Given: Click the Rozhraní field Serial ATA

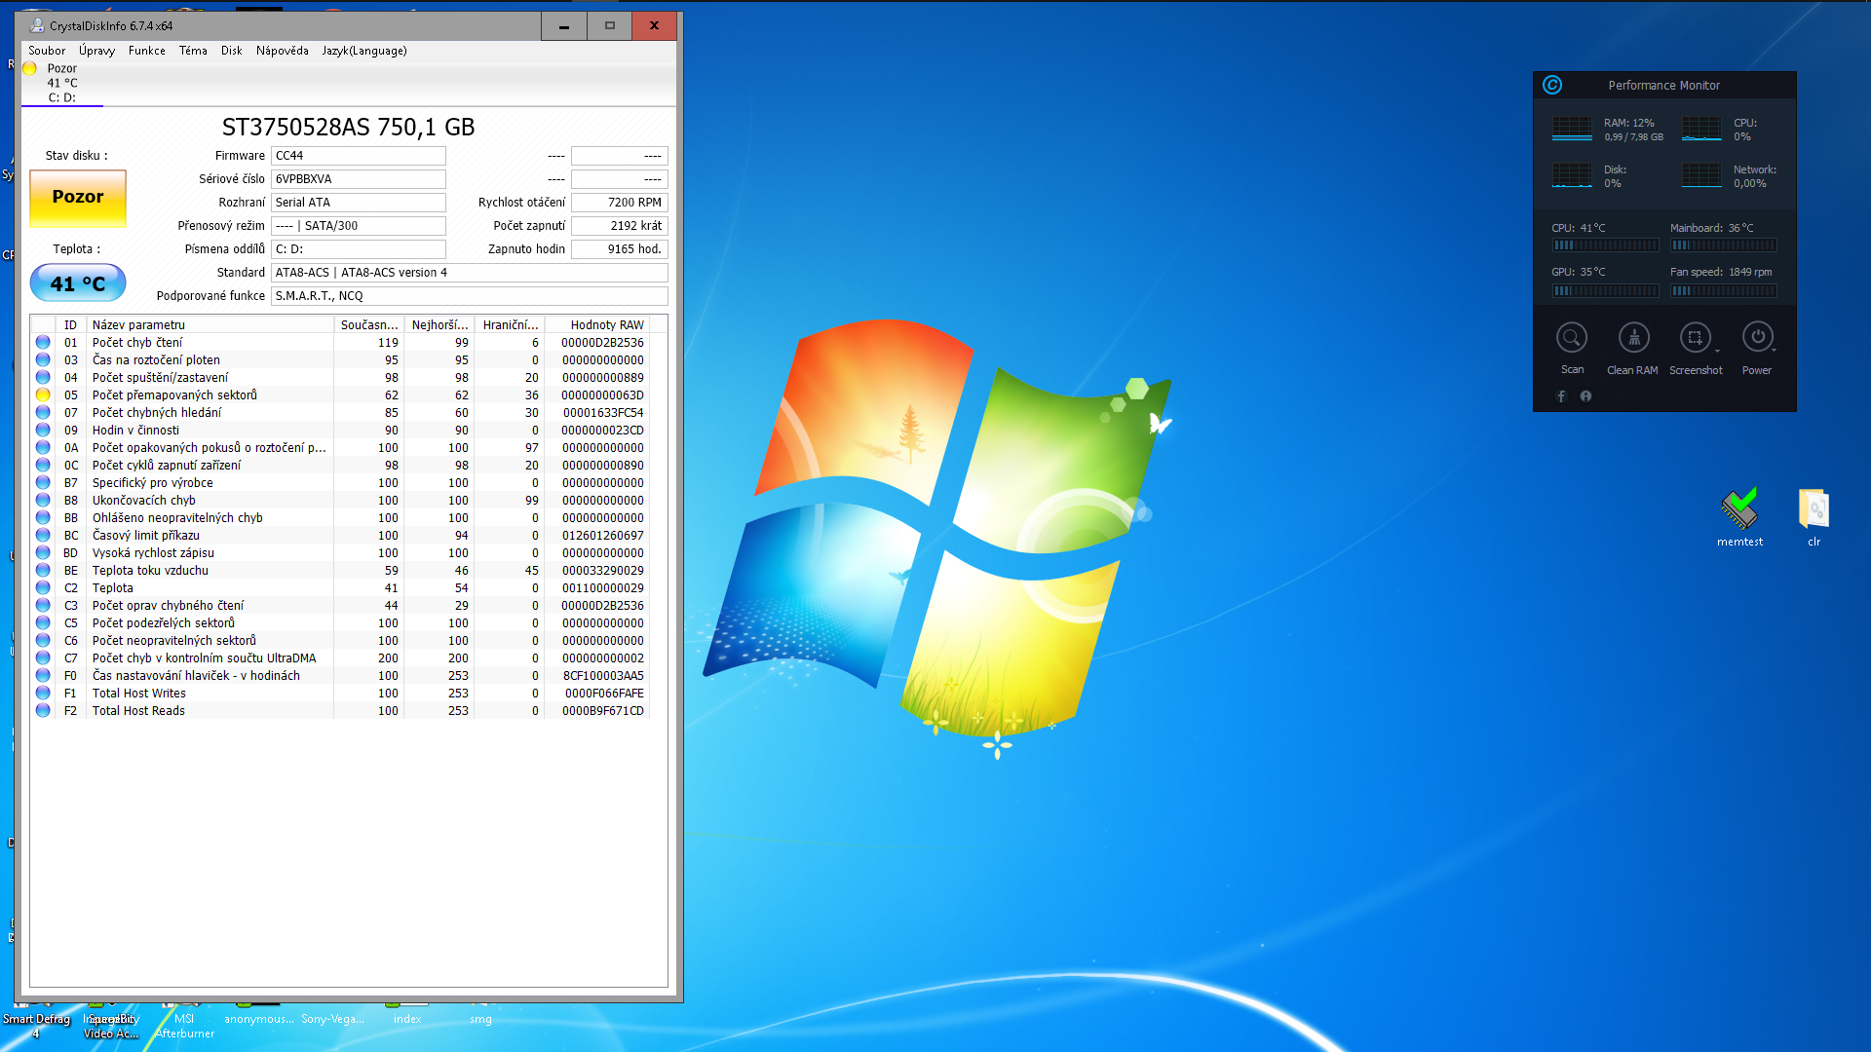Looking at the screenshot, I should 358,203.
